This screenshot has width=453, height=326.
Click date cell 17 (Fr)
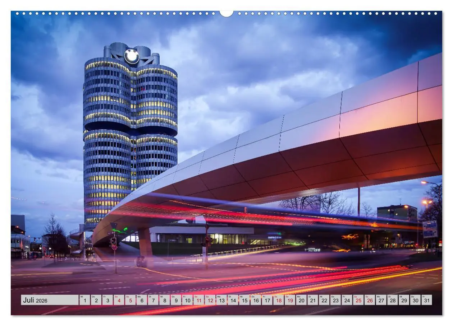pyautogui.click(x=267, y=300)
